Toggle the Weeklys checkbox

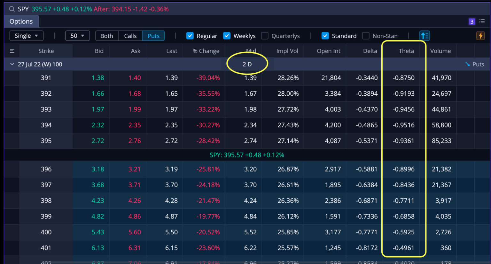(227, 36)
